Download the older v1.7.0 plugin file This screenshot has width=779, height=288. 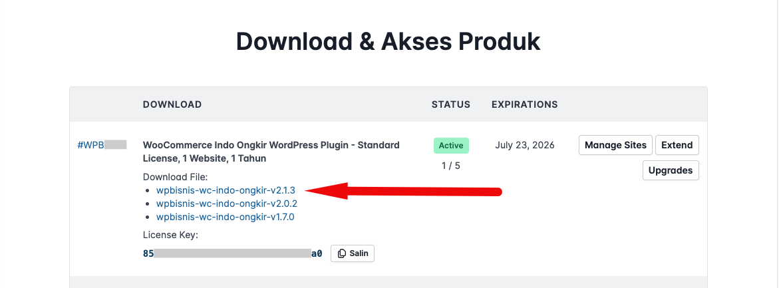point(225,217)
